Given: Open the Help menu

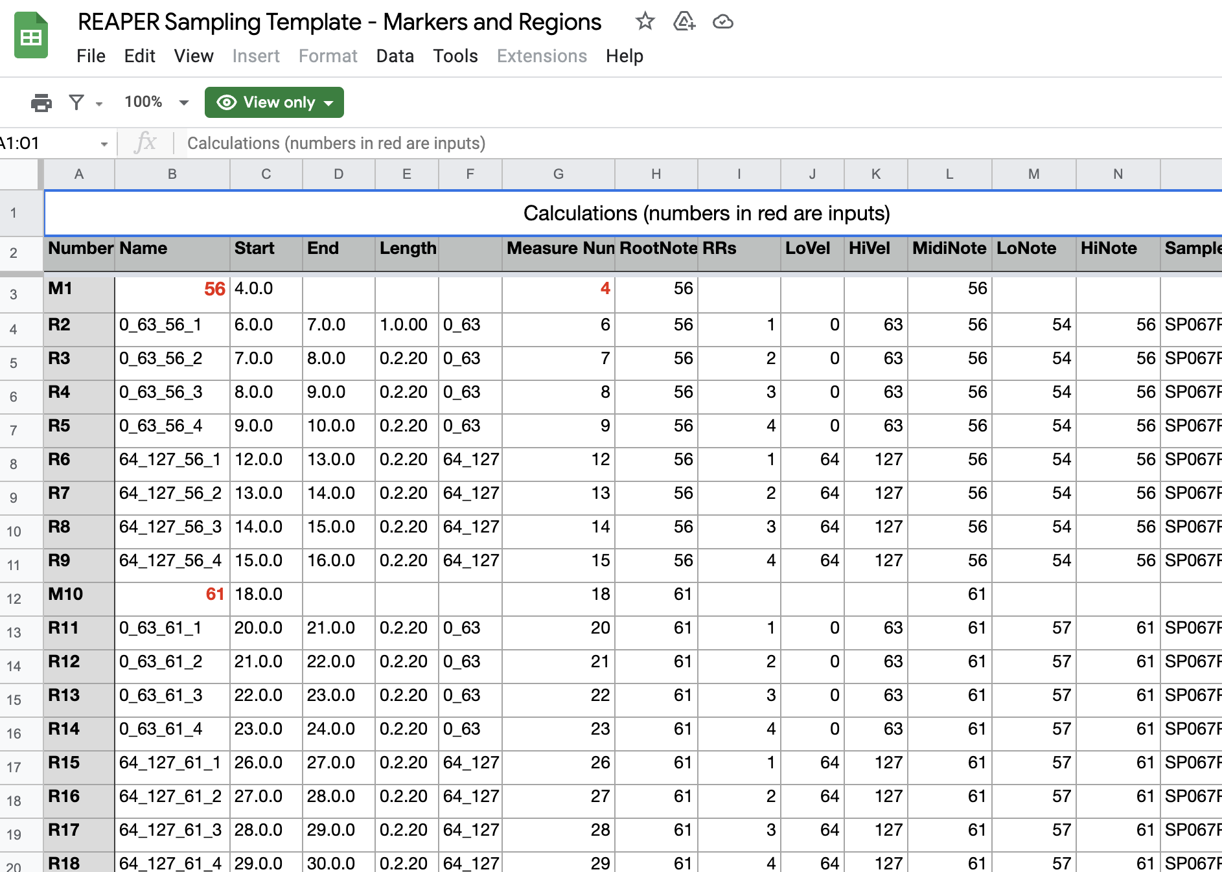Looking at the screenshot, I should [x=625, y=56].
